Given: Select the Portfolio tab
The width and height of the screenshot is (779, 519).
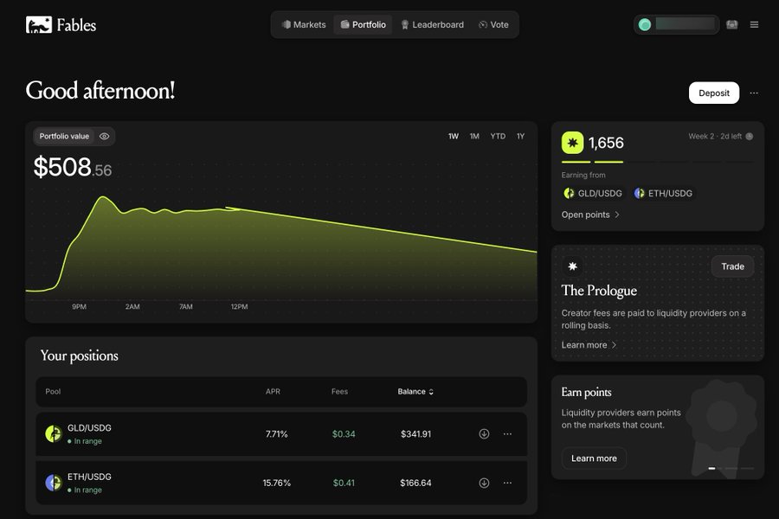Looking at the screenshot, I should click(364, 24).
